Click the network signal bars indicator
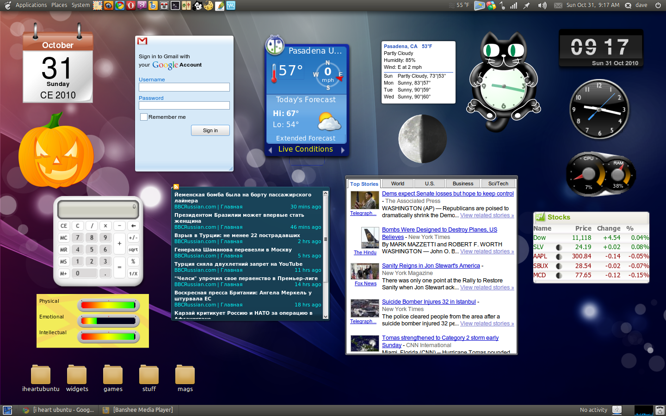The width and height of the screenshot is (666, 416). [x=514, y=6]
